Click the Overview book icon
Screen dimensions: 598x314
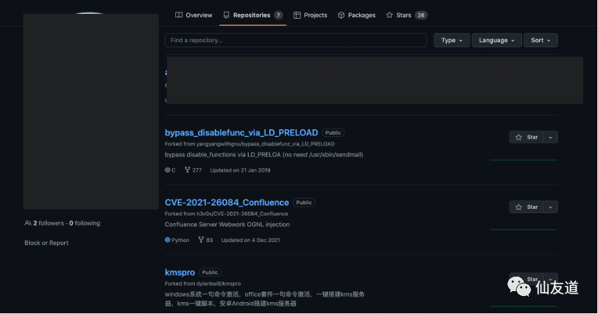pyautogui.click(x=178, y=15)
